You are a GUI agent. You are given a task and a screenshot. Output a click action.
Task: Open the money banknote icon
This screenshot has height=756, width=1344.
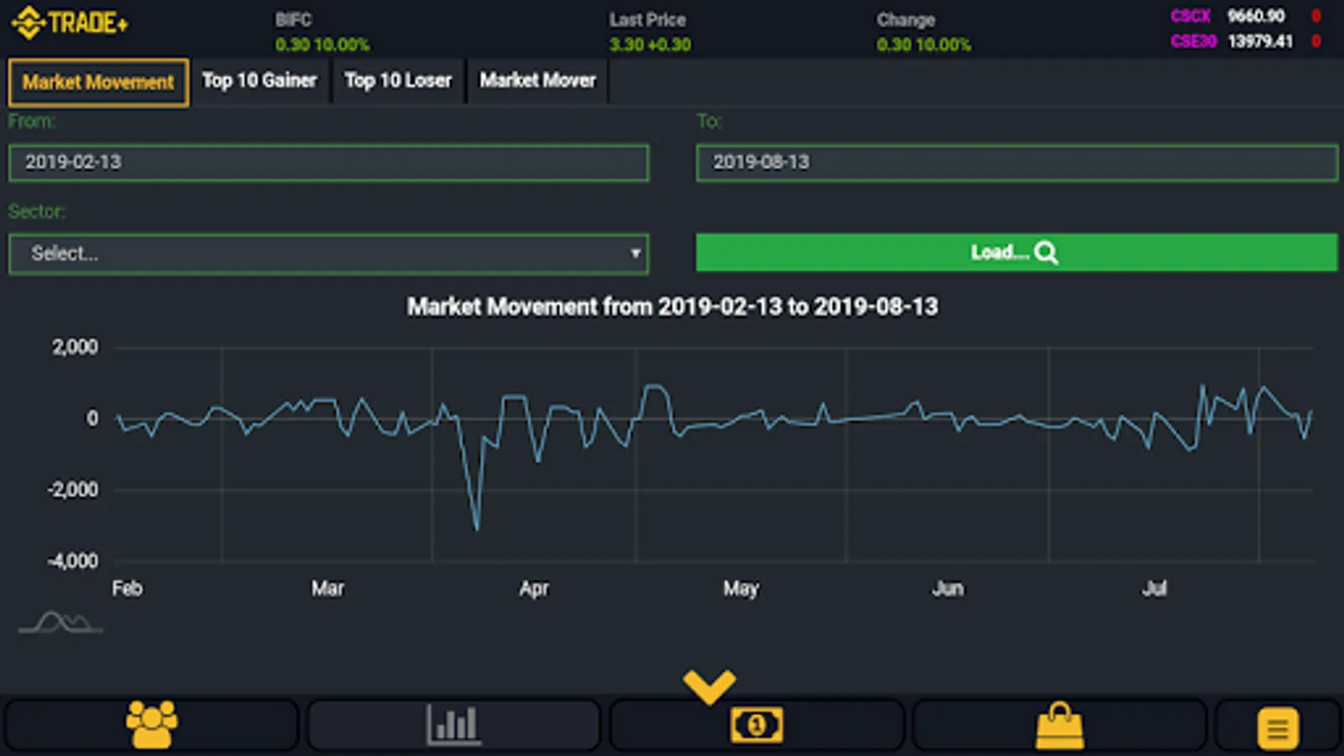pyautogui.click(x=756, y=725)
